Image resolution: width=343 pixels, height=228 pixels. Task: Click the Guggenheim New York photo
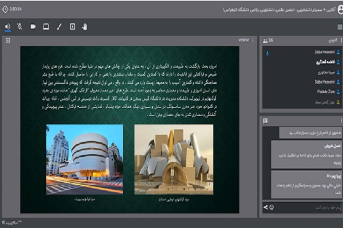pyautogui.click(x=85, y=160)
